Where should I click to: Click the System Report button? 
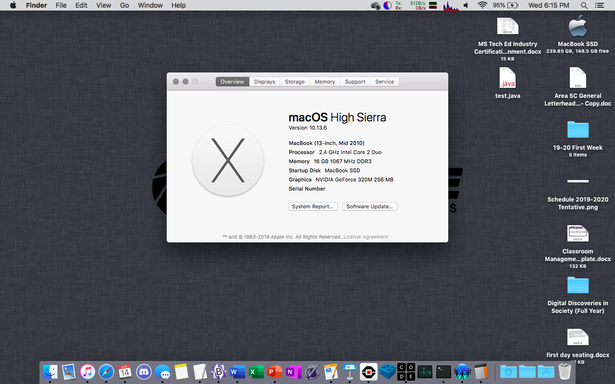313,206
